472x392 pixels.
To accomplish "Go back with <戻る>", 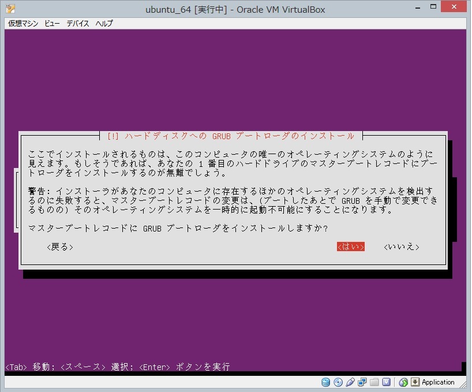I will pos(60,247).
